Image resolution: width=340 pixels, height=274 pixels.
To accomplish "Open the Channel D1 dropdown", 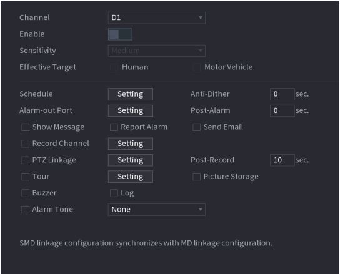I will (156, 17).
